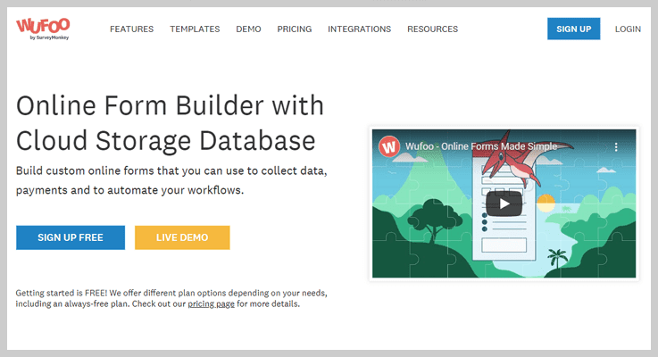
Task: Click the video title "Wufoo - Online Forms Made Simple"
Action: pos(481,146)
